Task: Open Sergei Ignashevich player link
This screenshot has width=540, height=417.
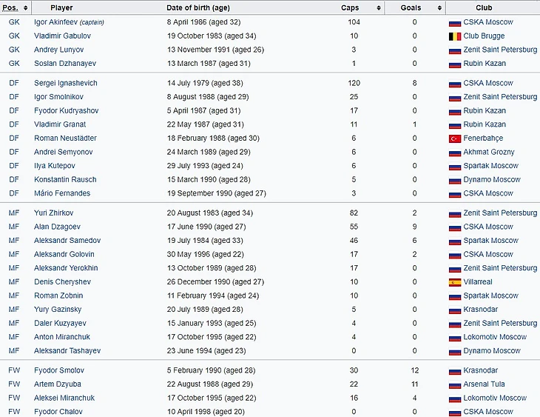Action: click(66, 83)
